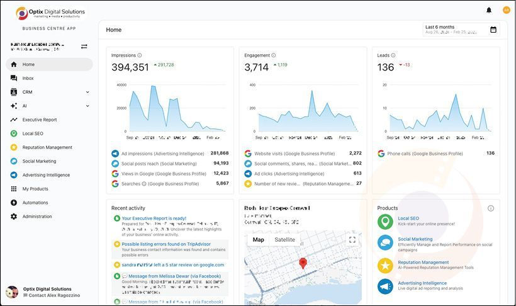The width and height of the screenshot is (516, 306).
Task: Click Ad clicks (Advertising Intelligence) row
Action: point(303,174)
